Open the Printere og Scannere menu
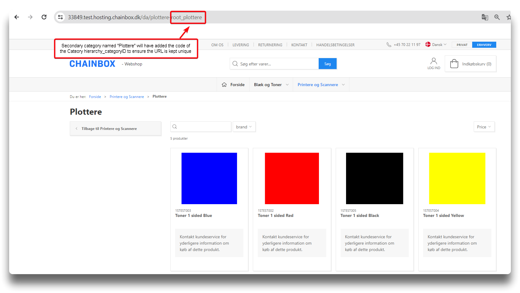This screenshot has height=293, width=520. coord(321,85)
